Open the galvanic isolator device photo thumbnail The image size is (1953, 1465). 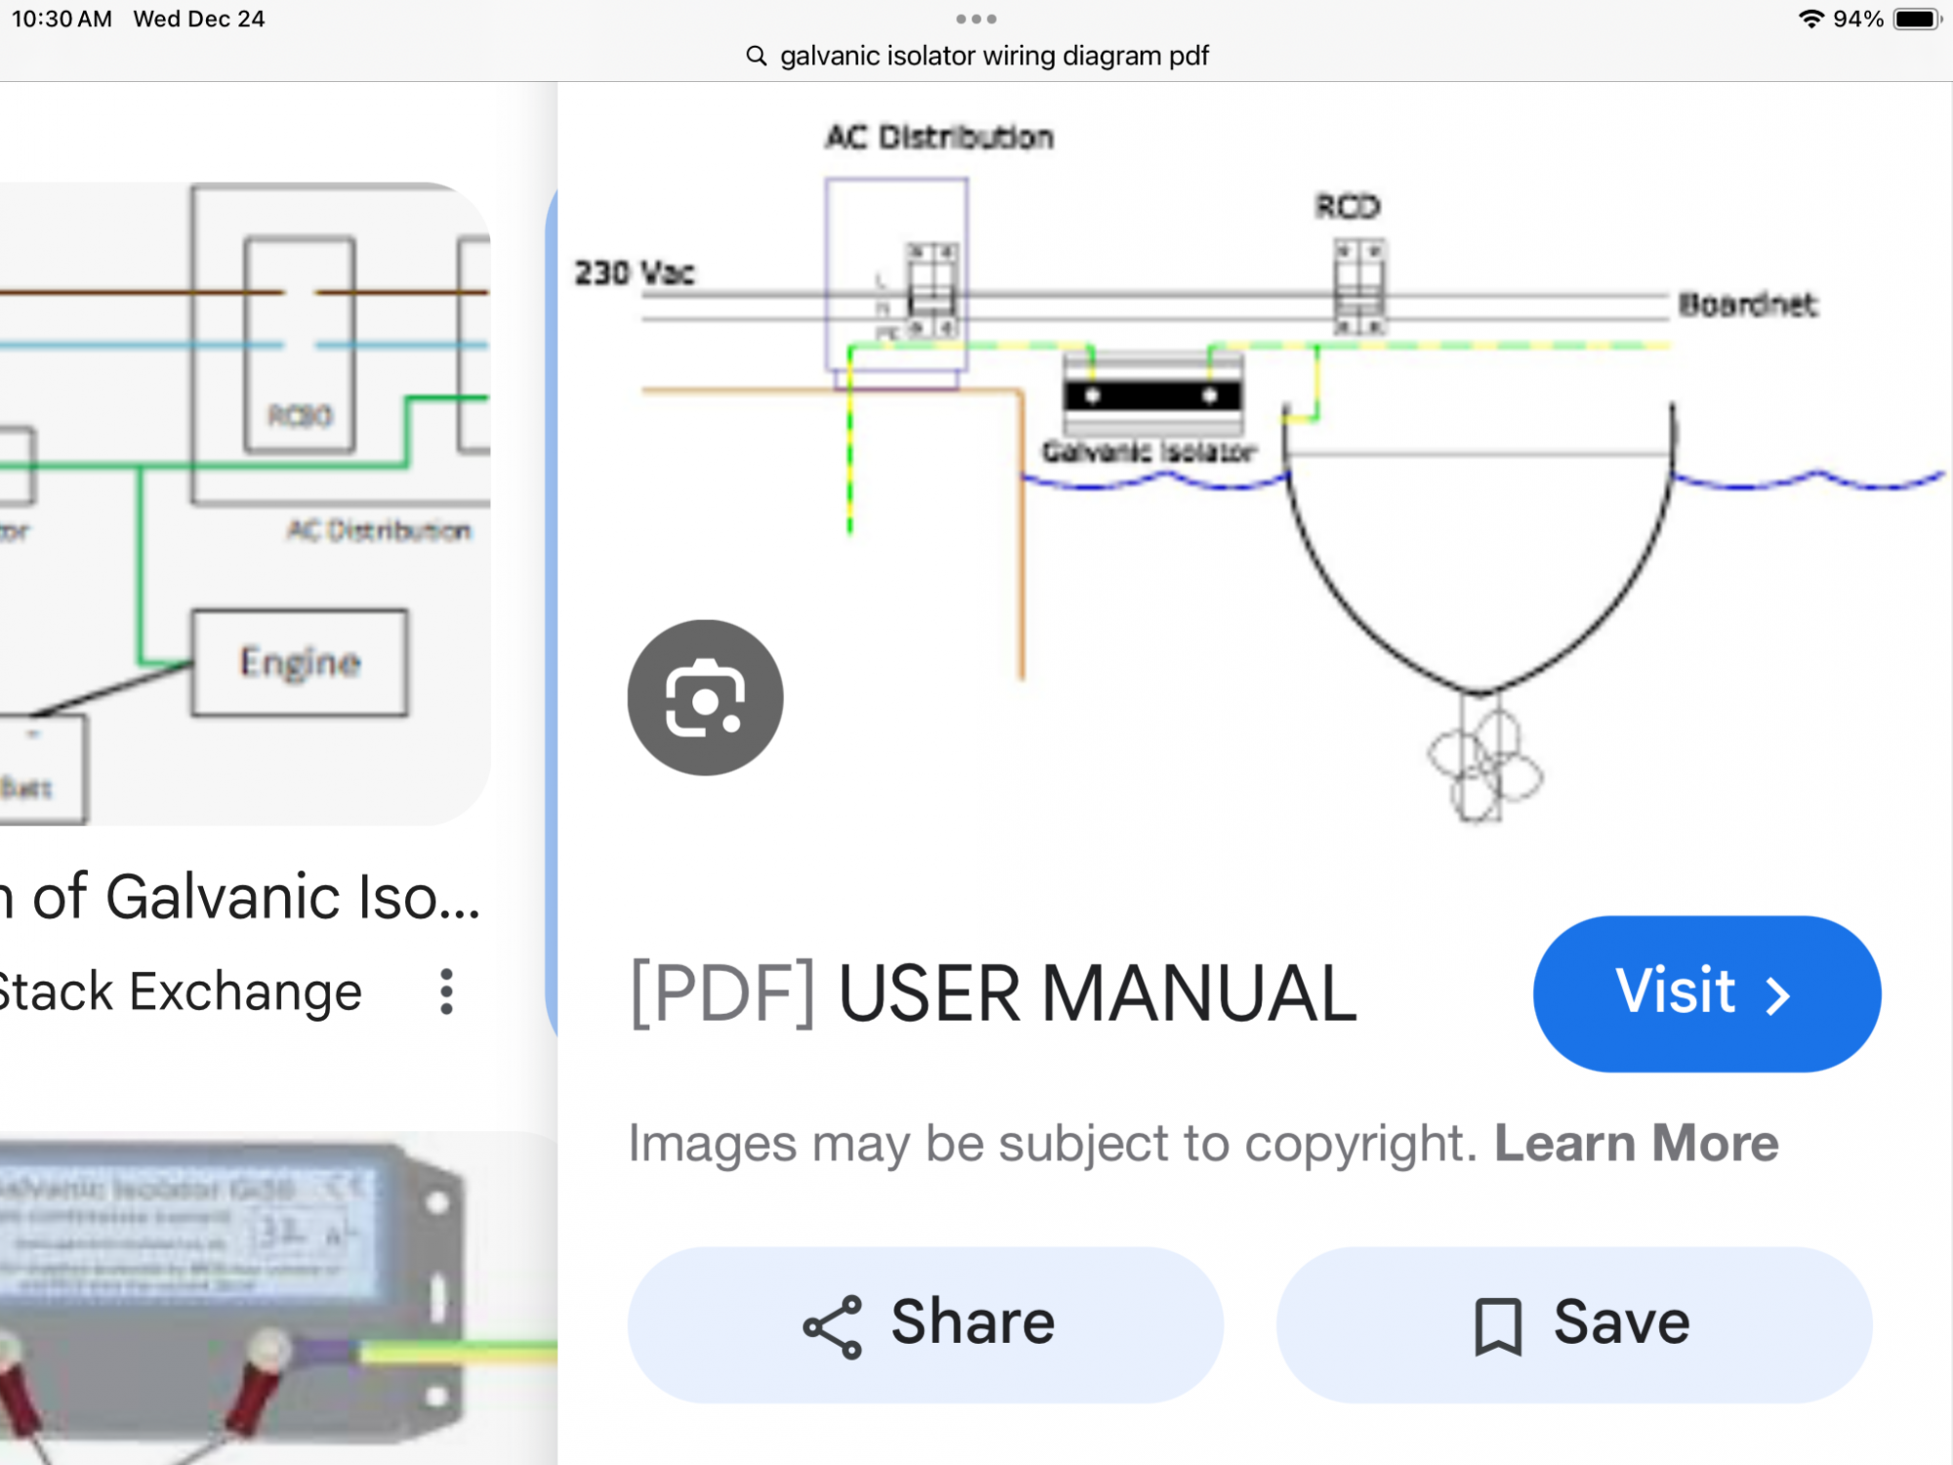coord(278,1298)
